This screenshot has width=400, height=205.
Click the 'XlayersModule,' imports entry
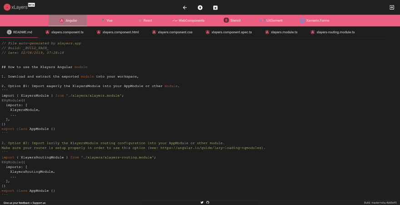(25, 110)
